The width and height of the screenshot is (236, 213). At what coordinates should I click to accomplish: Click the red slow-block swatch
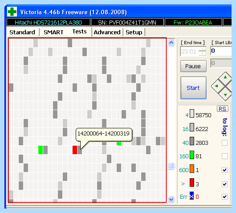[192, 182]
